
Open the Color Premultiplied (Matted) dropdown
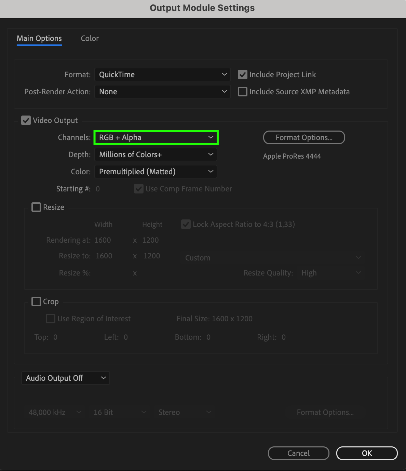click(155, 172)
